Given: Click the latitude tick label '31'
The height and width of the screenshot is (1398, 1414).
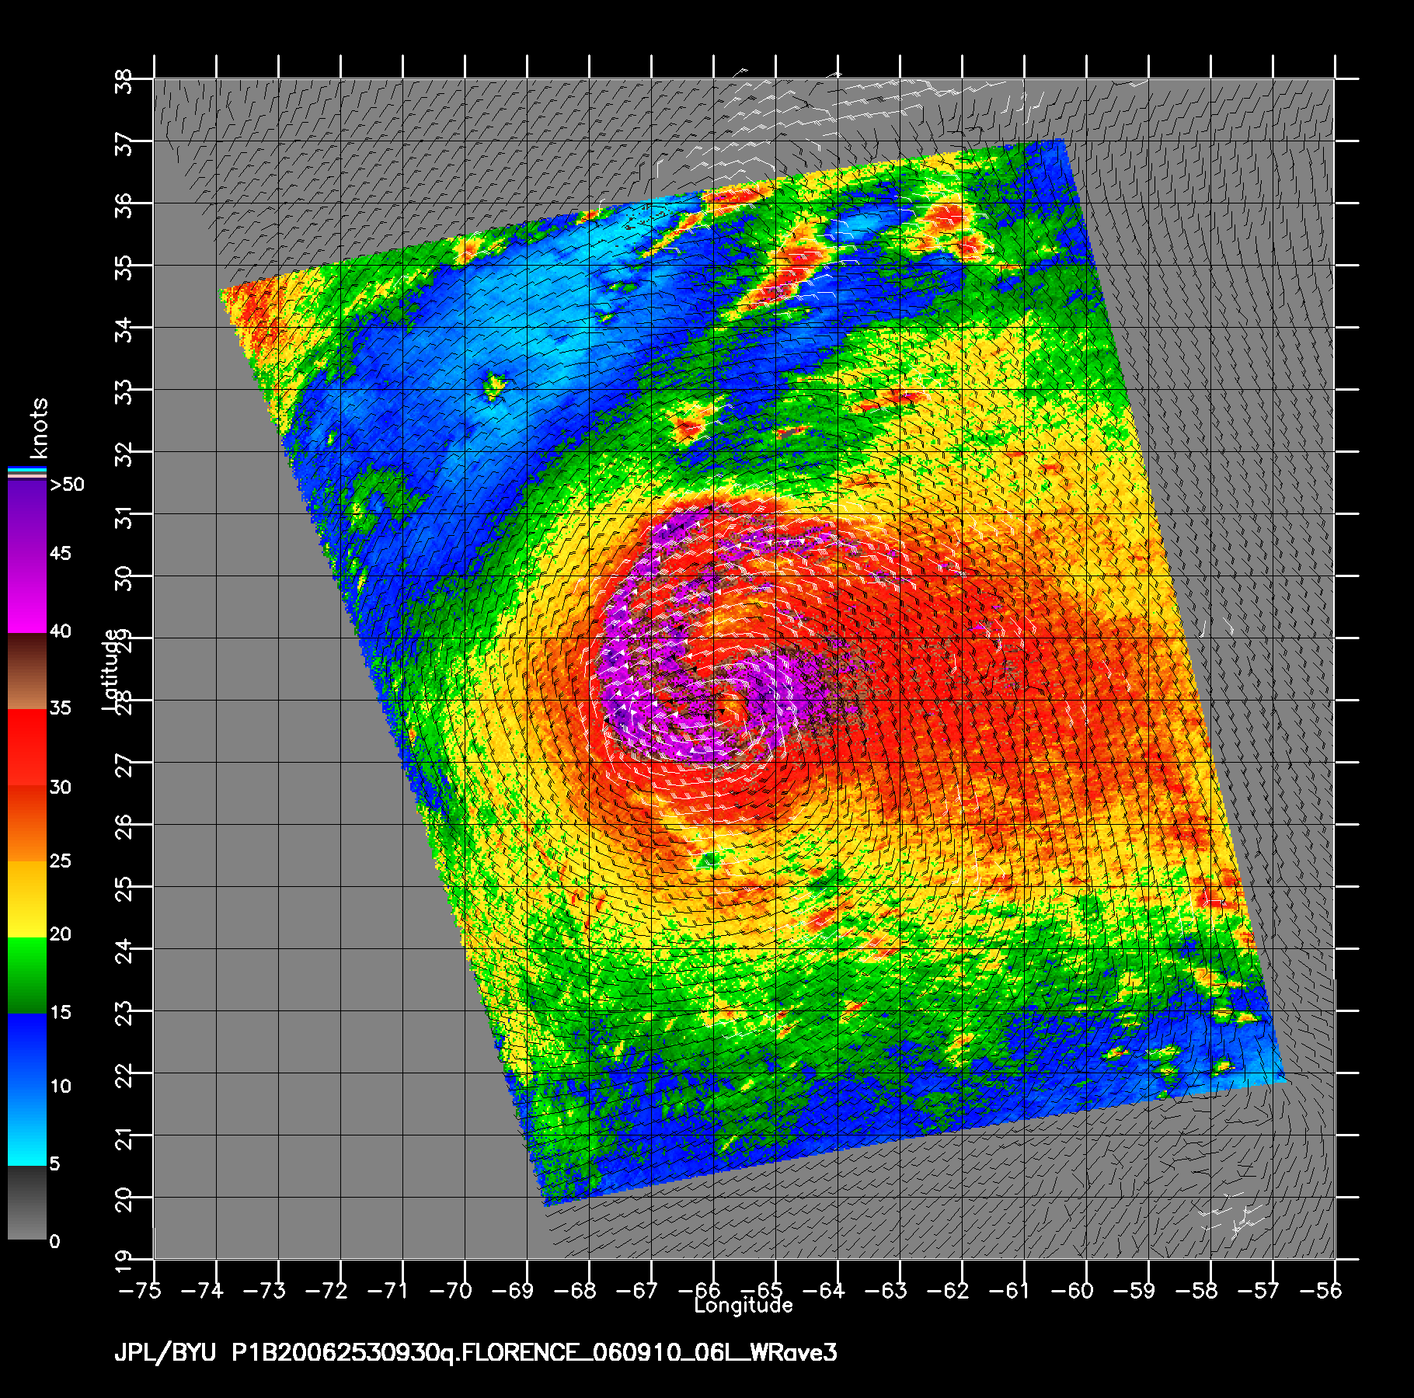Looking at the screenshot, I should pos(124,516).
